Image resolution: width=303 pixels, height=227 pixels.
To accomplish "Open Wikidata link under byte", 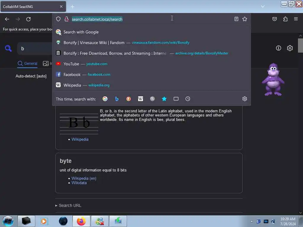I will [79, 183].
